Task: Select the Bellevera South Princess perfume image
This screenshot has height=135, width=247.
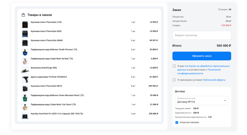Action: 25,52
